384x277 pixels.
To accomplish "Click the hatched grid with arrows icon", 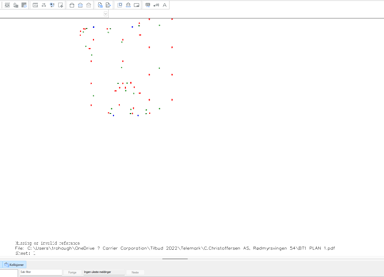I will 7,5.
